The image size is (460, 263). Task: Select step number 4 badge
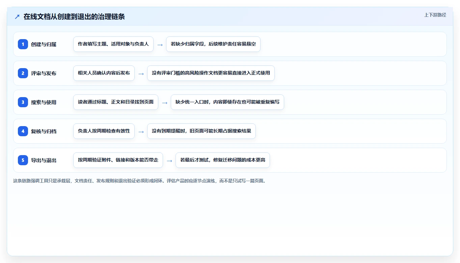23,131
